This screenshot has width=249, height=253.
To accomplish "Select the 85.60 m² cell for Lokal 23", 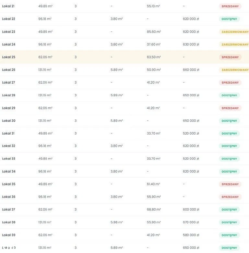I will 154,32.
